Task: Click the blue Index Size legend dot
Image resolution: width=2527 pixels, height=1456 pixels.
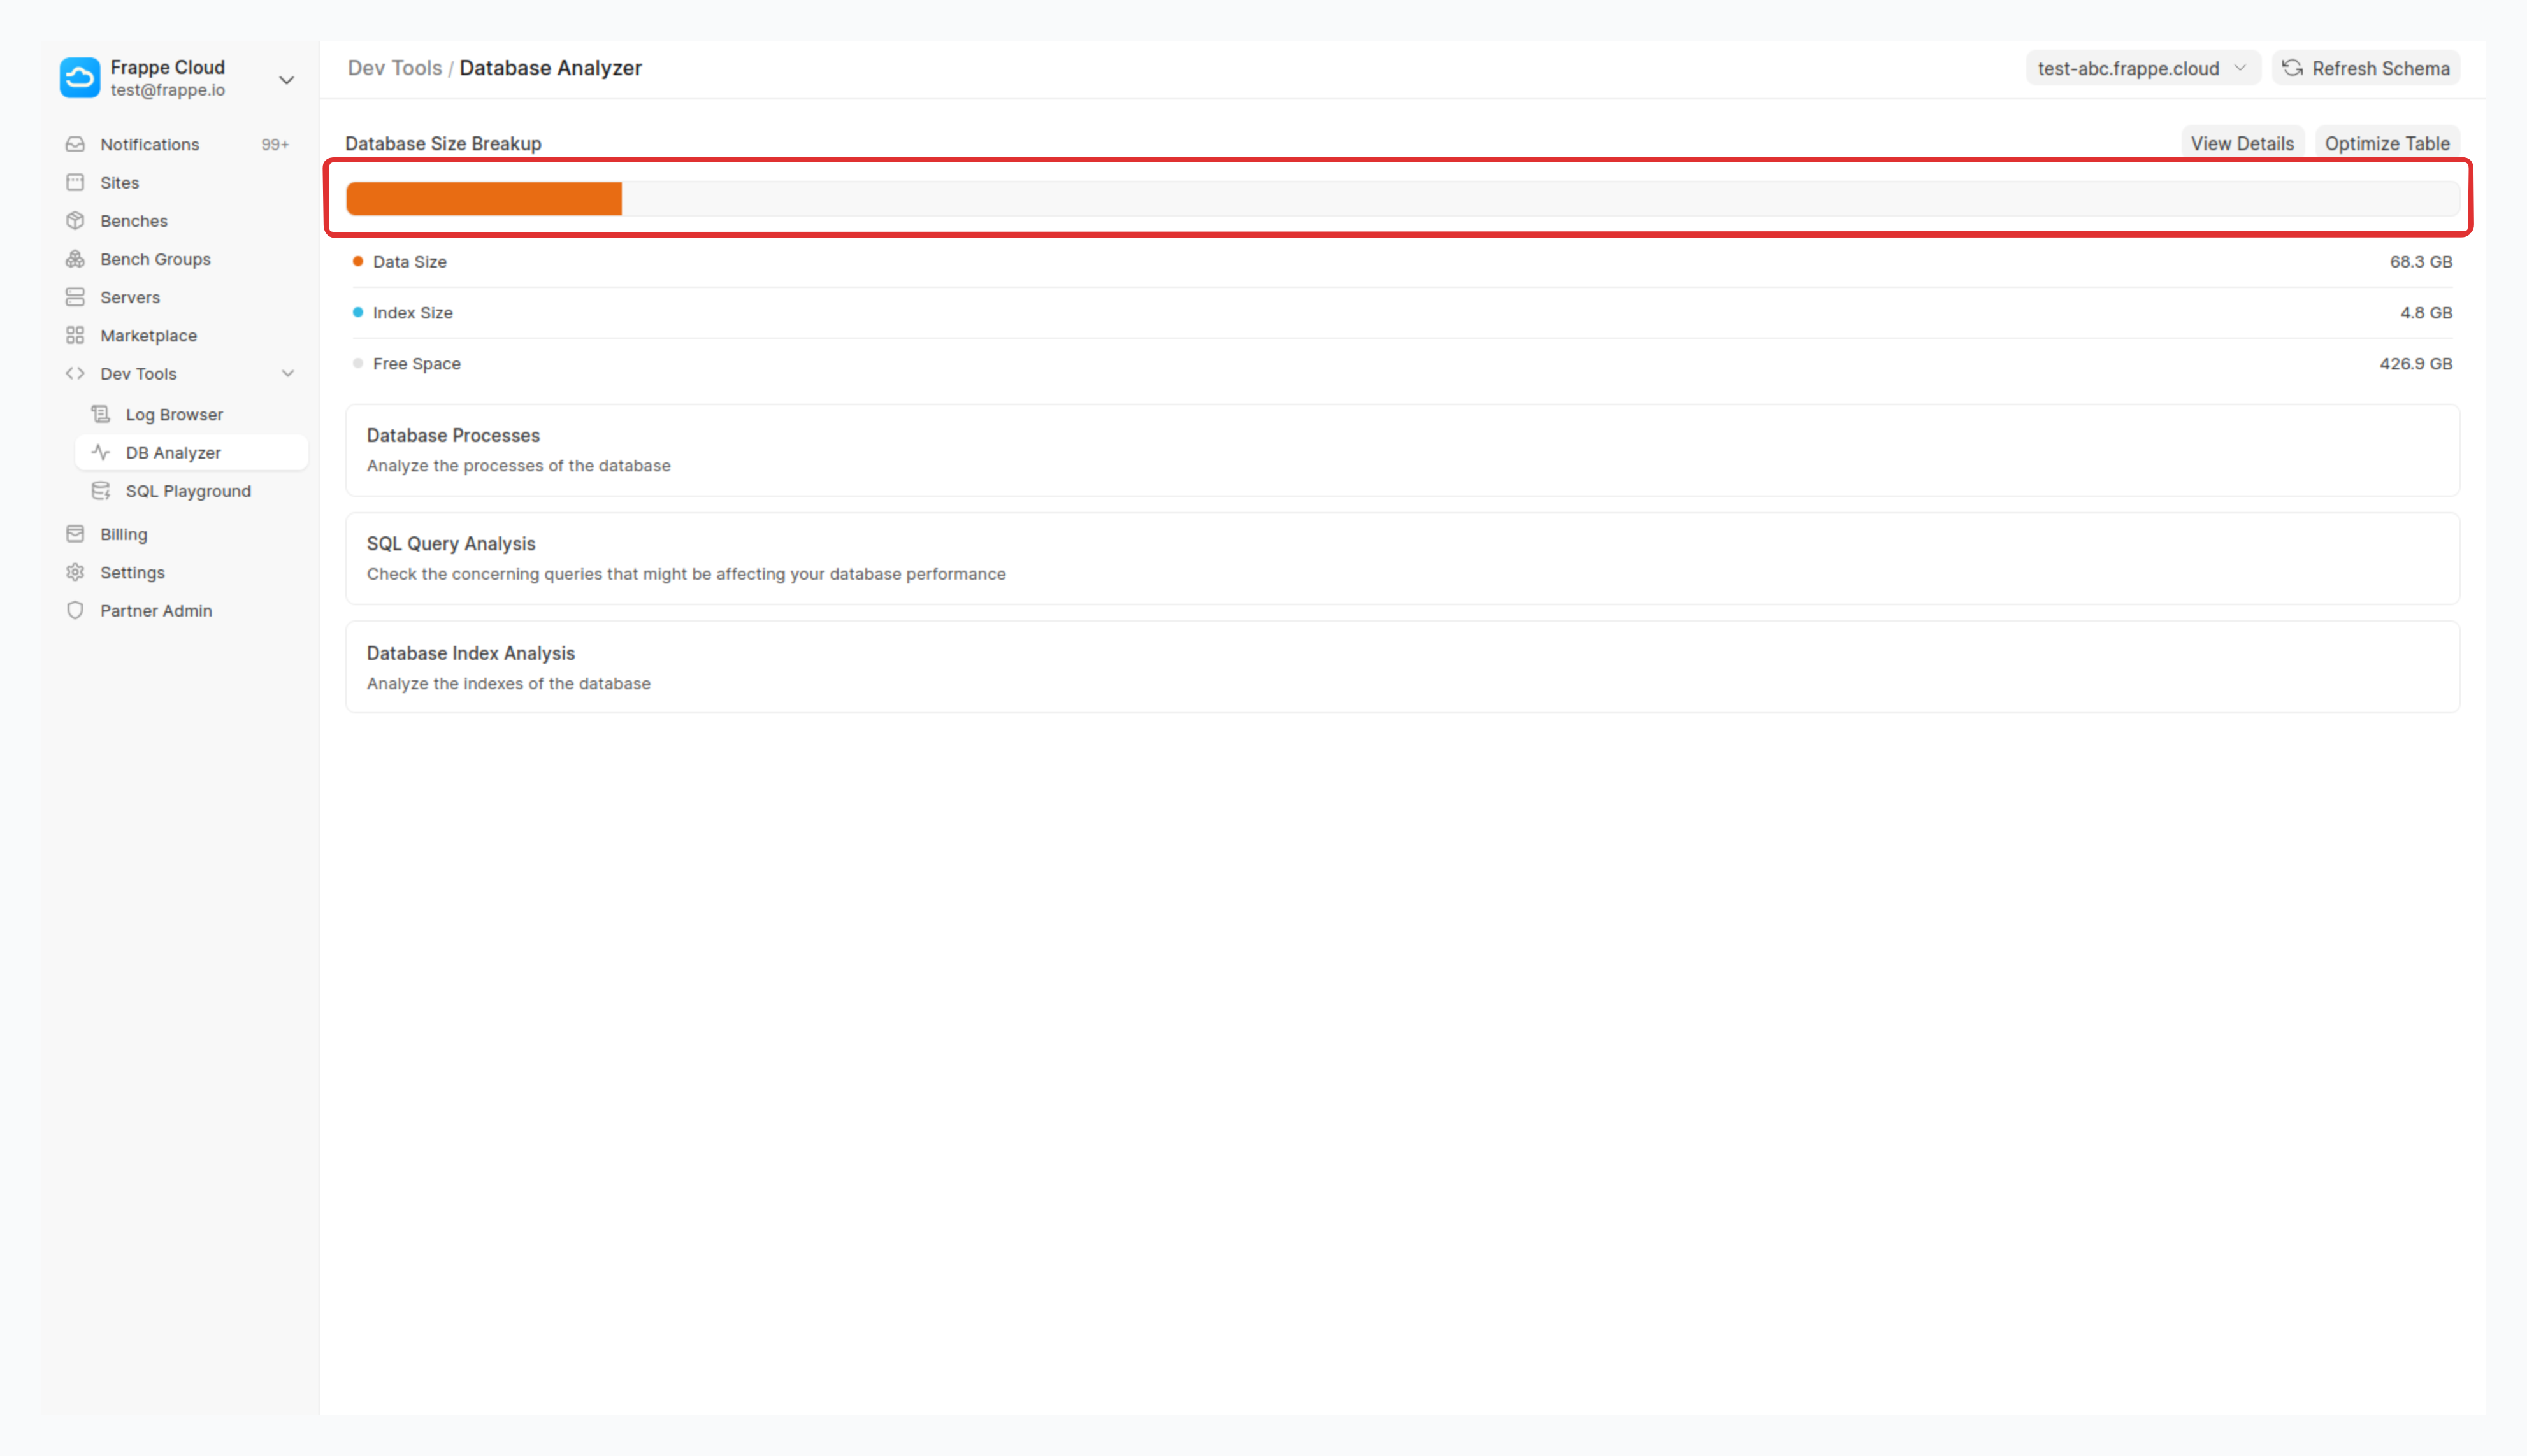Action: click(357, 312)
